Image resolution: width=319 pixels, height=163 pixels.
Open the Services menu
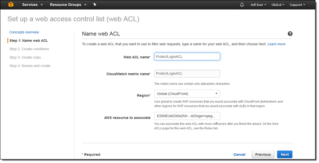pos(32,5)
